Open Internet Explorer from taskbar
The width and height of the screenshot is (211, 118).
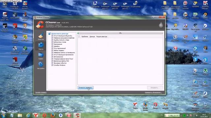pyautogui.click(x=28, y=115)
